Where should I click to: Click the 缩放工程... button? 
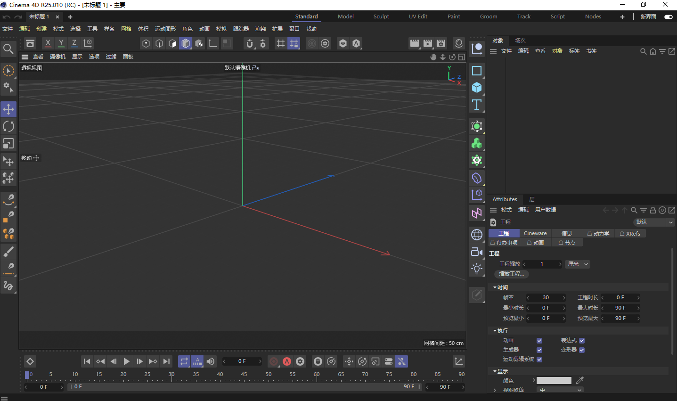512,274
